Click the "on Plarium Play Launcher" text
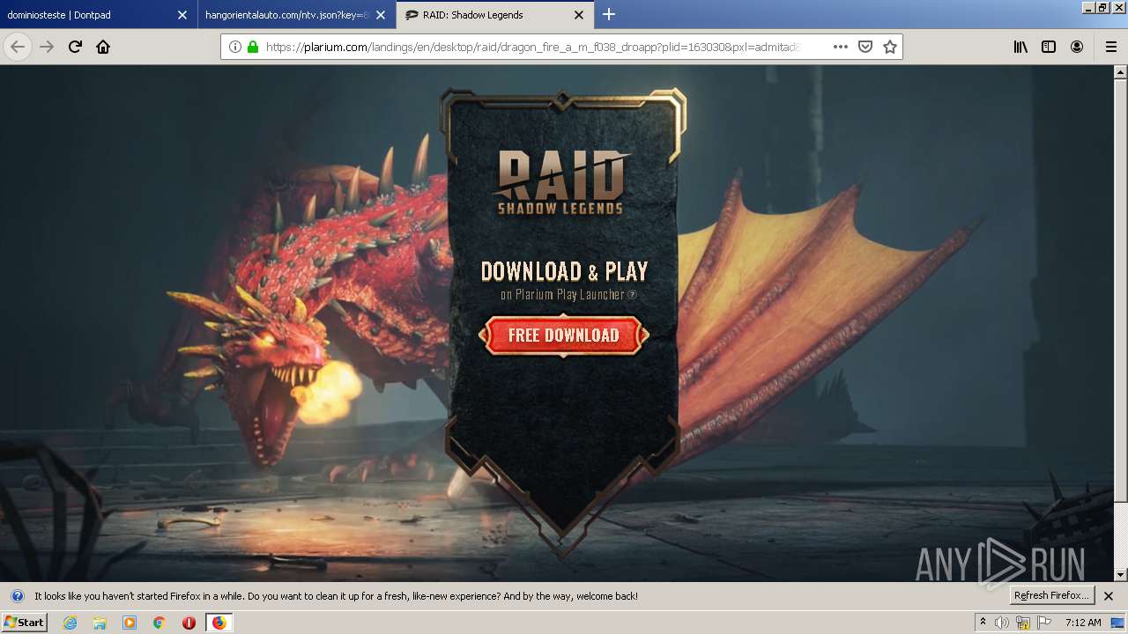Image resolution: width=1128 pixels, height=634 pixels. pyautogui.click(x=562, y=295)
